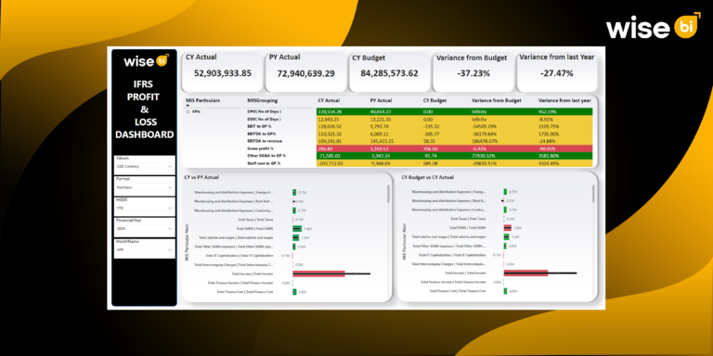This screenshot has height=356, width=713.
Task: Click the CY Budget vs CY Actual chart scrollbar
Action: [x=593, y=194]
